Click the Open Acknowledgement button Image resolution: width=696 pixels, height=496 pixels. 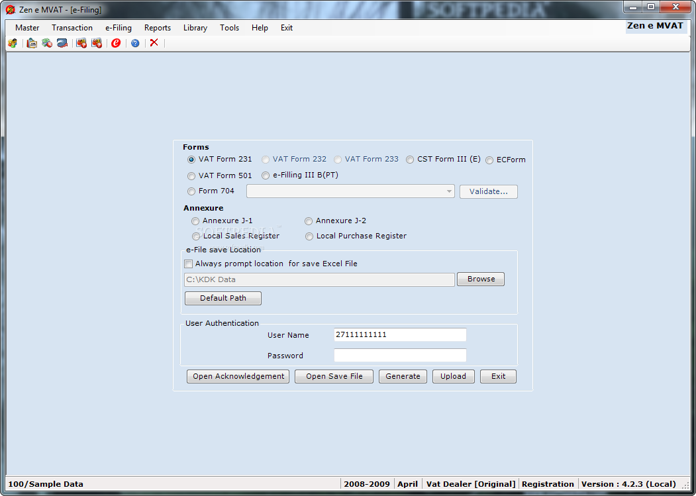[238, 376]
